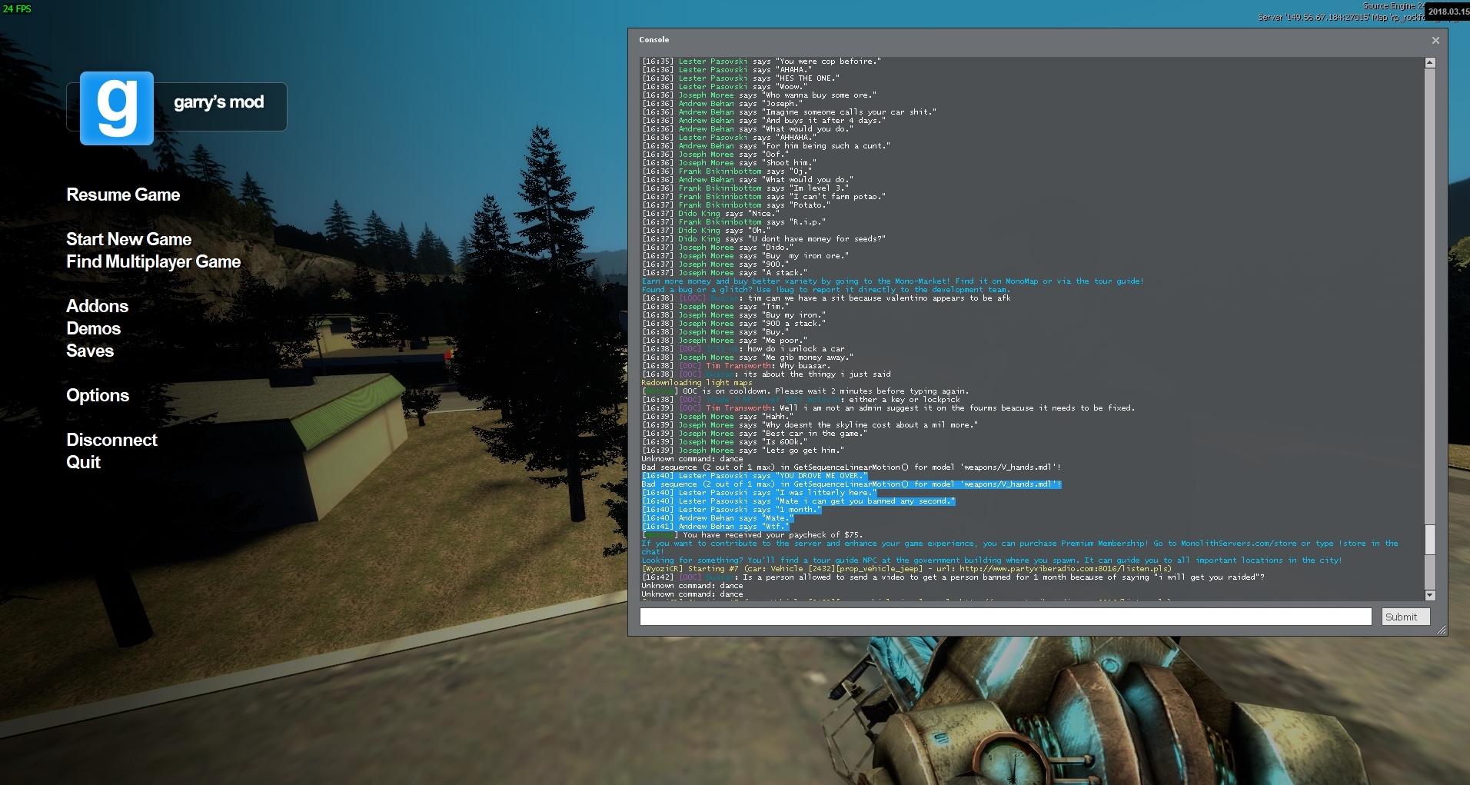Click the line "how do i unlock a car"
The width and height of the screenshot is (1470, 785).
click(x=743, y=349)
